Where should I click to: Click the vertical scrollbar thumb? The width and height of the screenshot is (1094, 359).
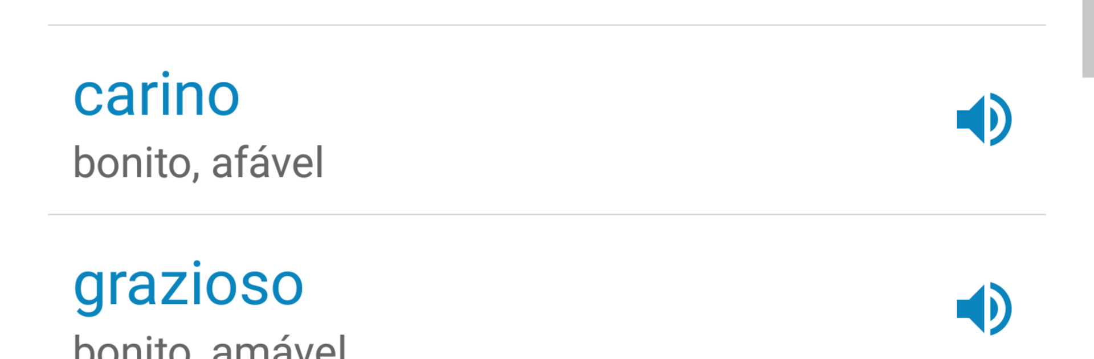[x=1088, y=38]
